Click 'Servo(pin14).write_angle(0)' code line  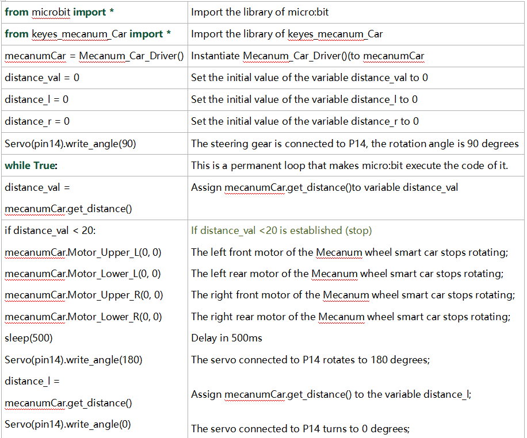pyautogui.click(x=67, y=425)
